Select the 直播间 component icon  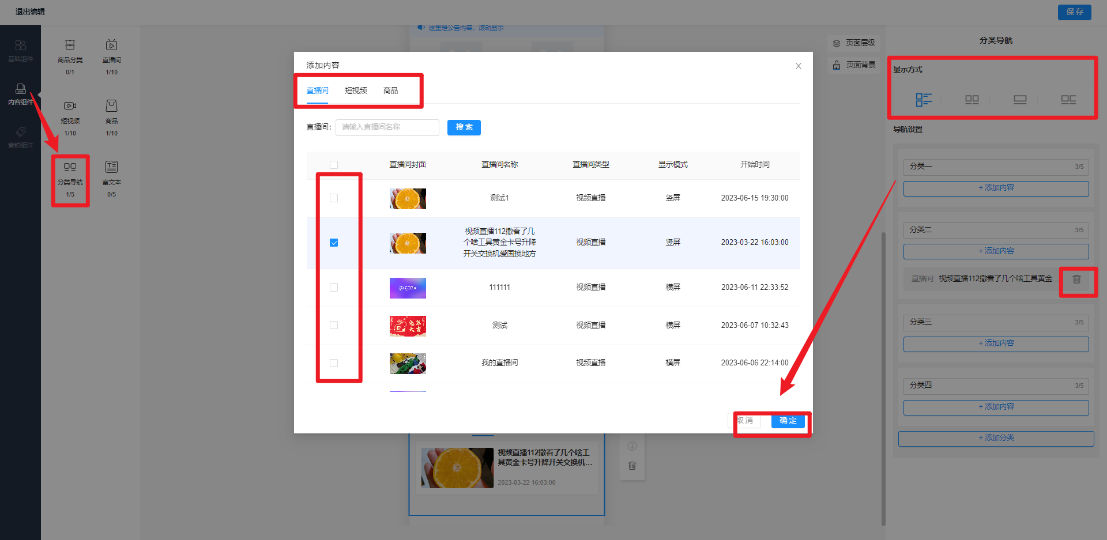pyautogui.click(x=111, y=45)
